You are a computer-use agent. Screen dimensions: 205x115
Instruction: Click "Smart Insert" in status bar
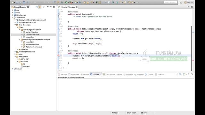click(131, 113)
